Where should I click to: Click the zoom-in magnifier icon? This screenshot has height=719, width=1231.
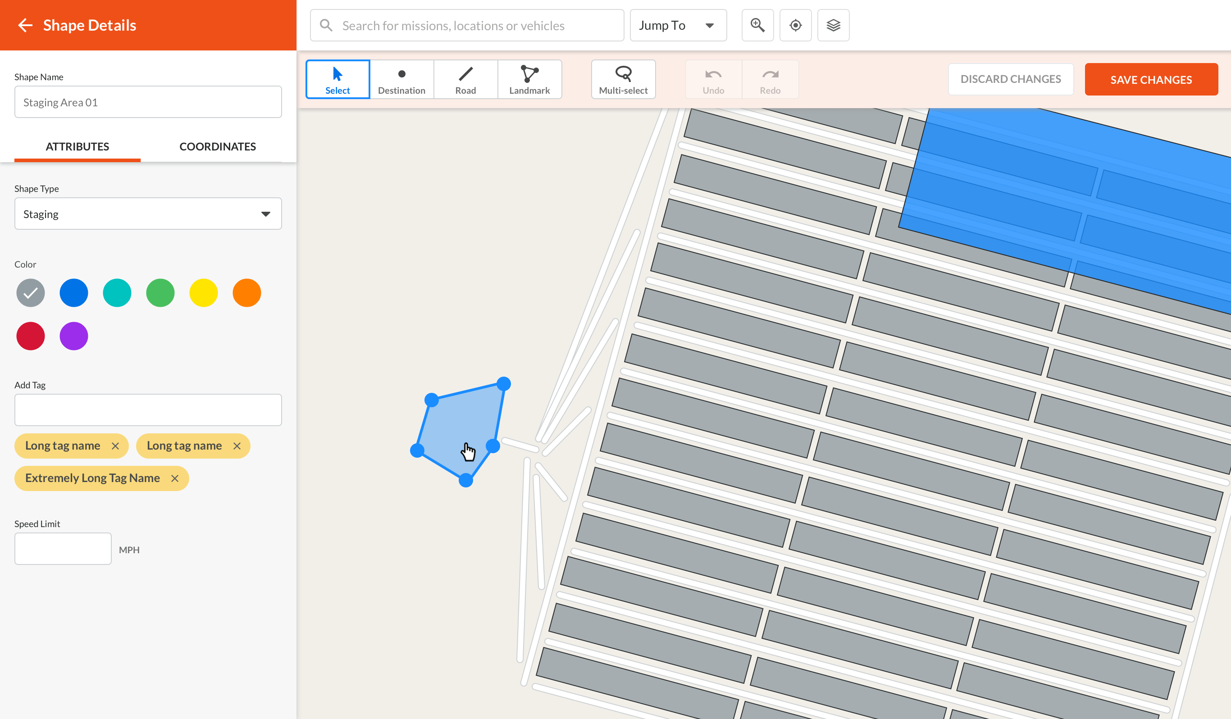click(757, 25)
